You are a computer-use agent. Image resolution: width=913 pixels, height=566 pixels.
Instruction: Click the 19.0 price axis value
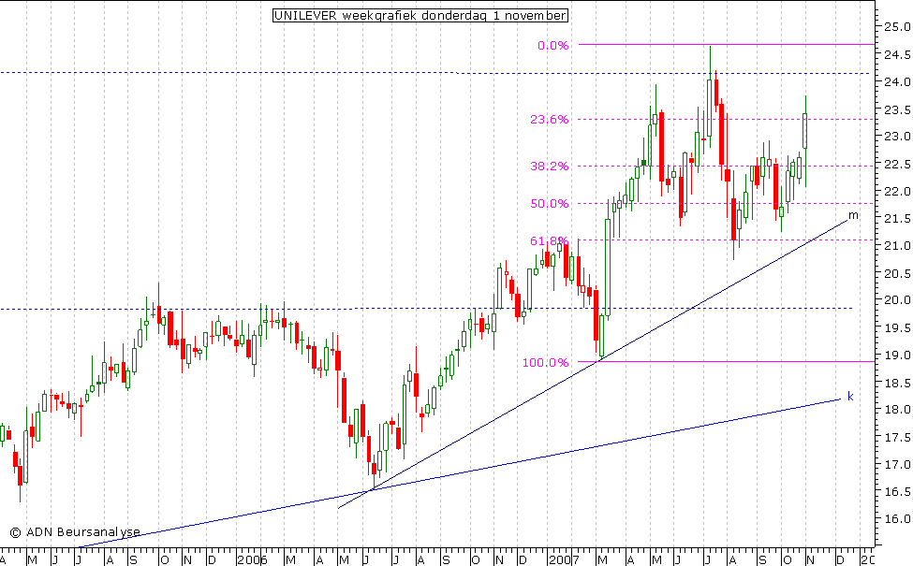(897, 355)
